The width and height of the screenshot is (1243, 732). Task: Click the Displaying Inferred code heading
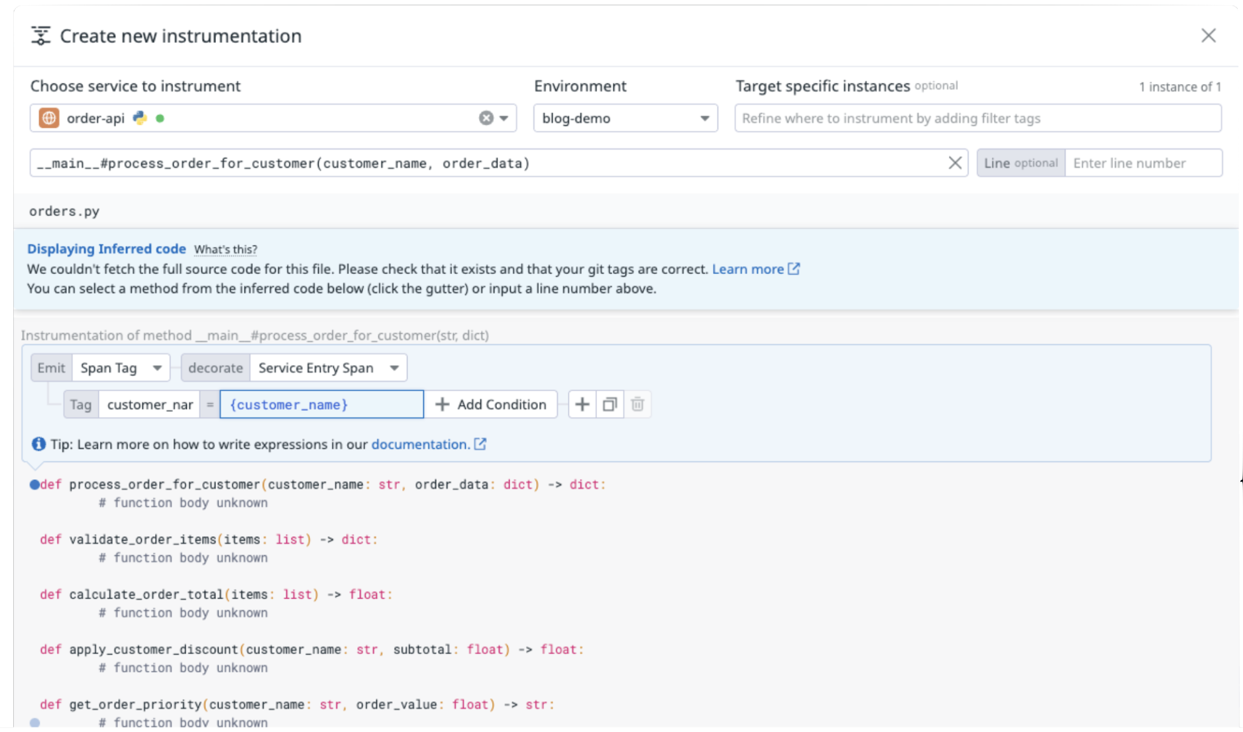(x=106, y=249)
